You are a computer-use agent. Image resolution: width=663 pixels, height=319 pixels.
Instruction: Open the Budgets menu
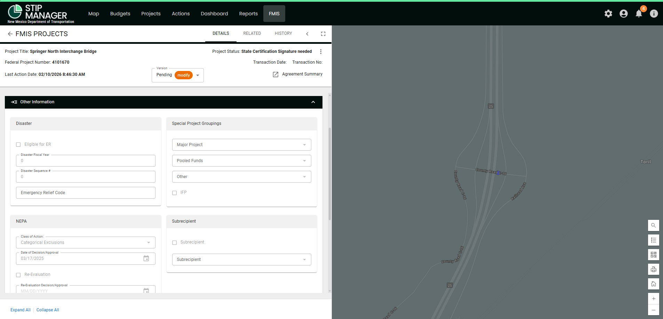click(x=120, y=14)
